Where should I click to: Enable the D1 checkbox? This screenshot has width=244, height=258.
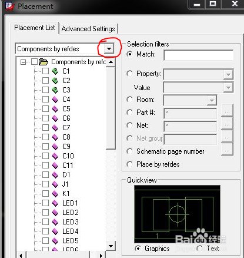pyautogui.click(x=45, y=175)
